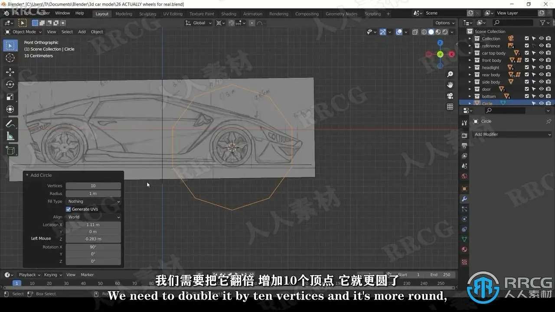The image size is (555, 312).
Task: Click the zoom magnifier viewport icon
Action: 450,75
